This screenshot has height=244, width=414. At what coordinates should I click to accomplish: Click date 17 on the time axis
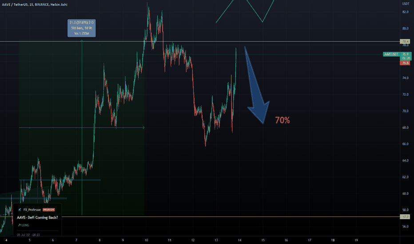coord(310,240)
